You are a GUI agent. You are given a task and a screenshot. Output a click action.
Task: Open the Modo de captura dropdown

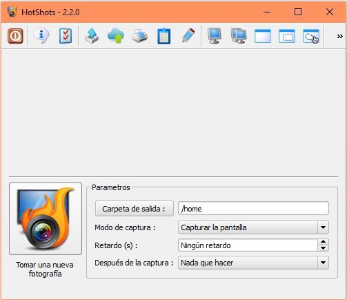click(x=253, y=227)
